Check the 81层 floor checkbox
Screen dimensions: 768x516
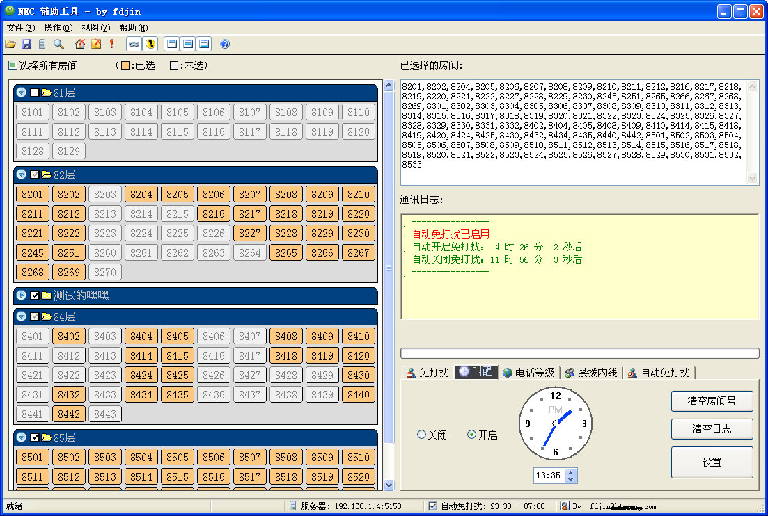(x=35, y=92)
